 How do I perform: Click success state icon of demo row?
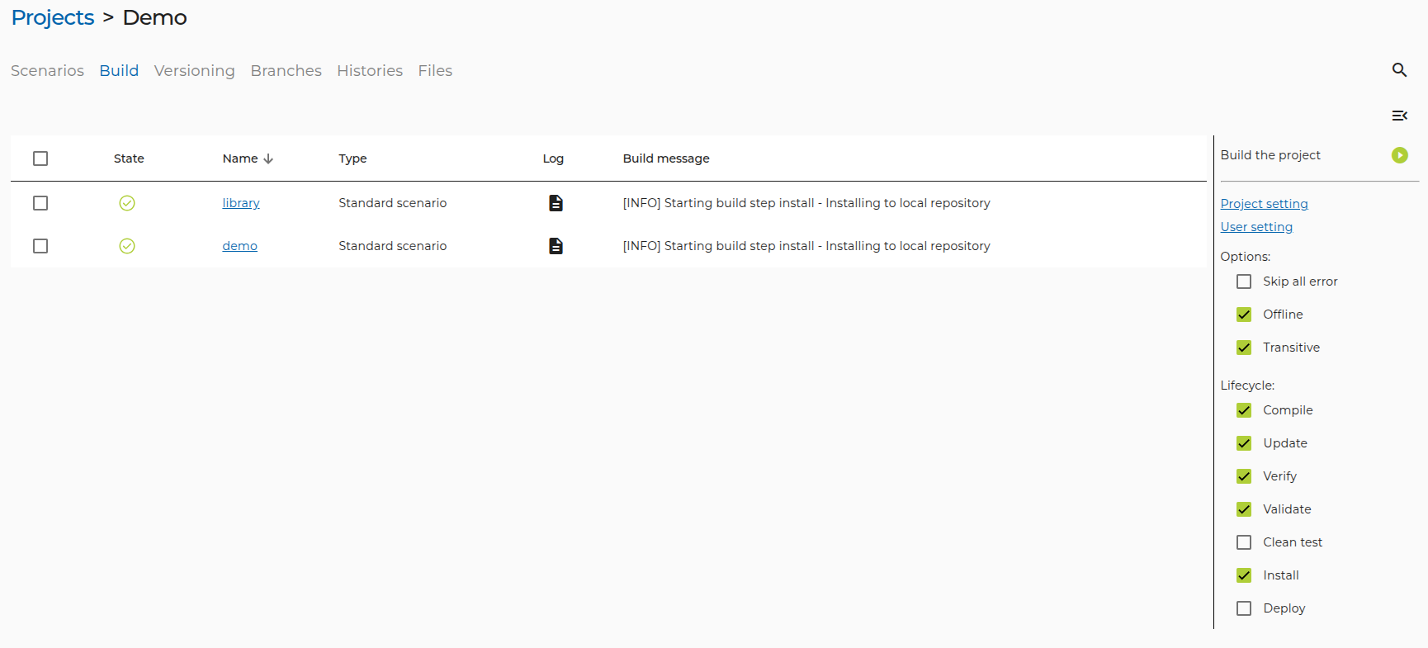point(127,246)
